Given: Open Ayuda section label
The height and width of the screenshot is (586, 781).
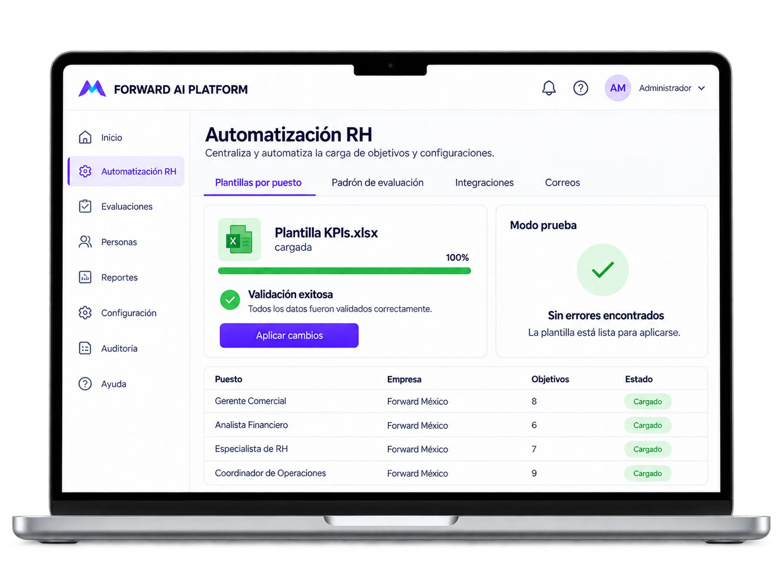Looking at the screenshot, I should [113, 384].
